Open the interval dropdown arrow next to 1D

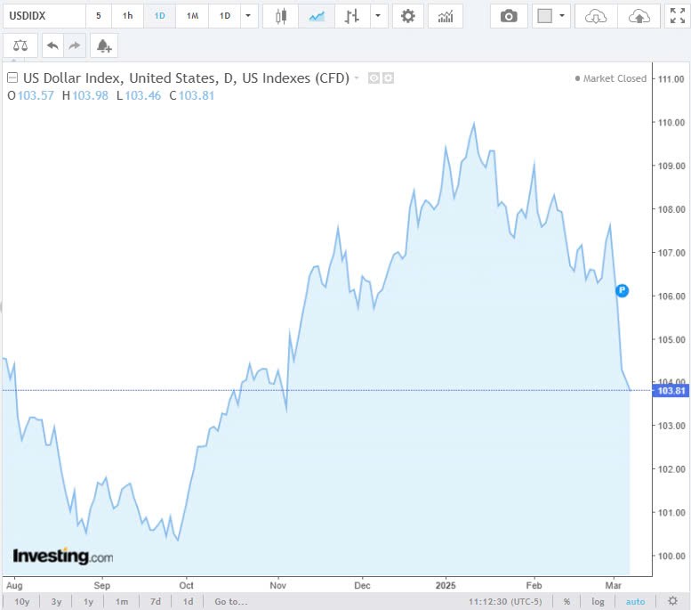[x=248, y=16]
